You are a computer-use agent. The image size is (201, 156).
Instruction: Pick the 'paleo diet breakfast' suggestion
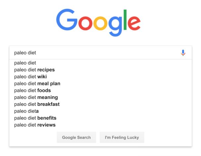click(x=37, y=104)
